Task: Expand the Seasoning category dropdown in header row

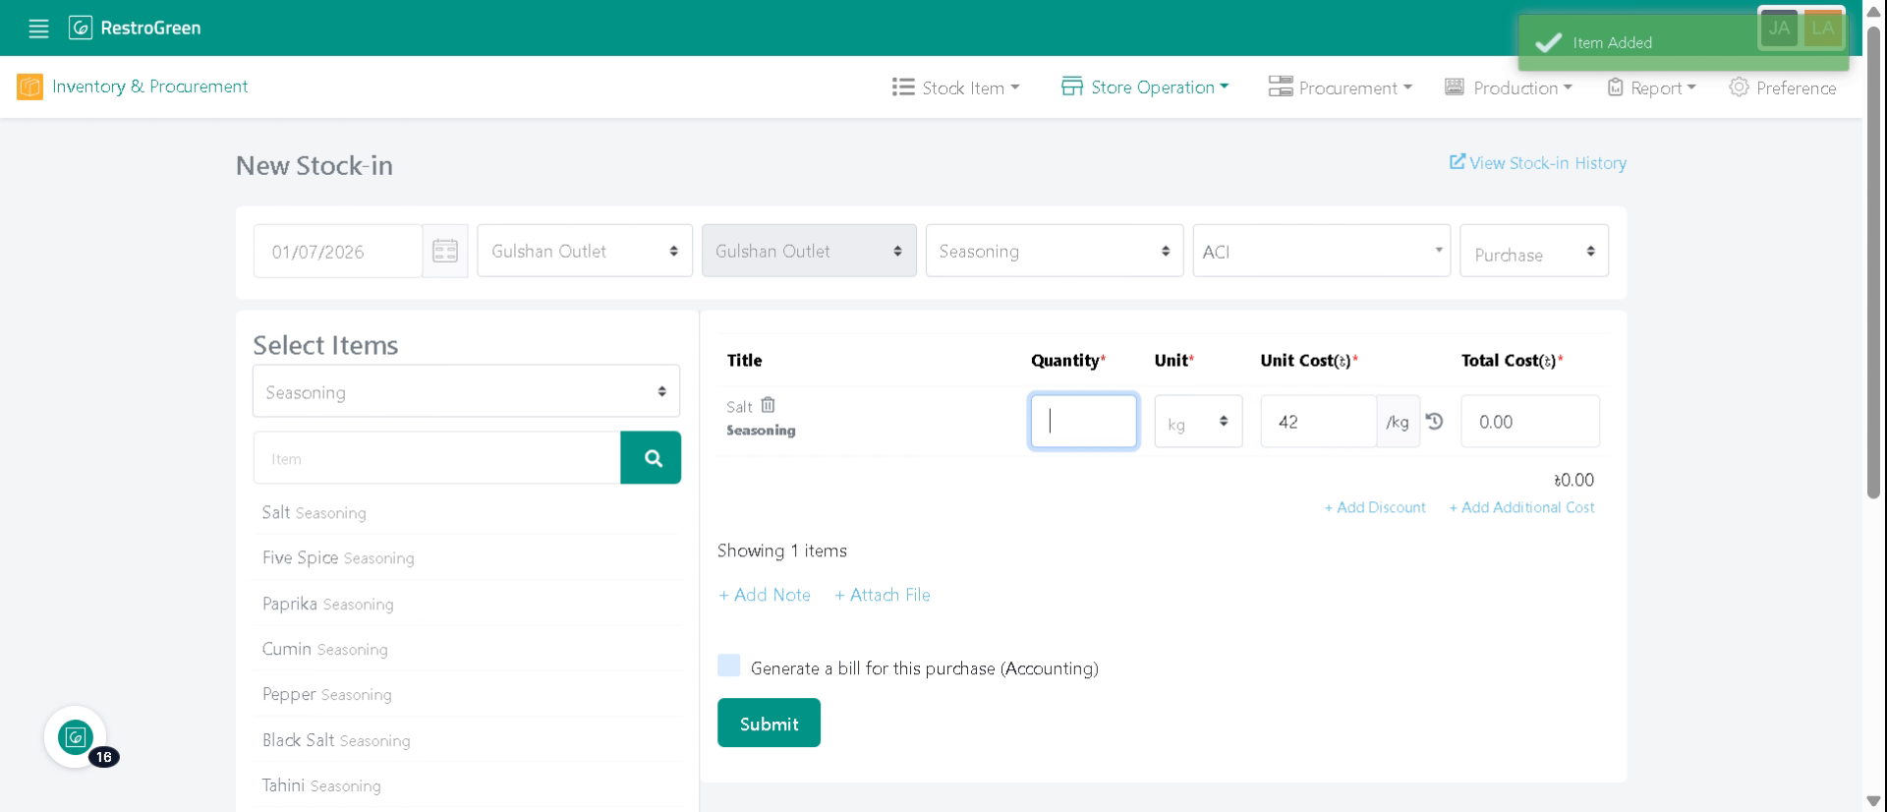Action: [x=1055, y=251]
